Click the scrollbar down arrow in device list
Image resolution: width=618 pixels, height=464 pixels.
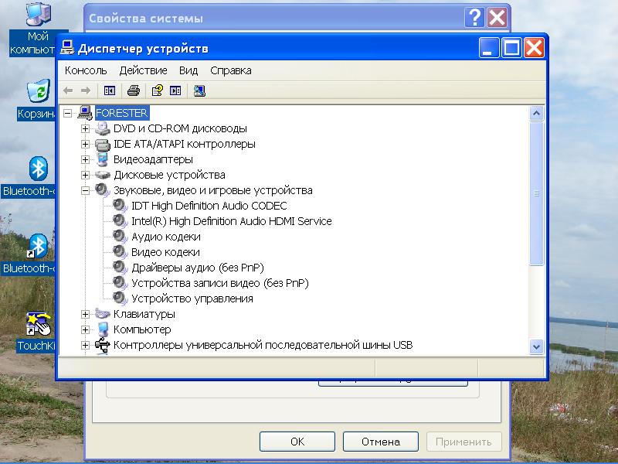click(536, 347)
